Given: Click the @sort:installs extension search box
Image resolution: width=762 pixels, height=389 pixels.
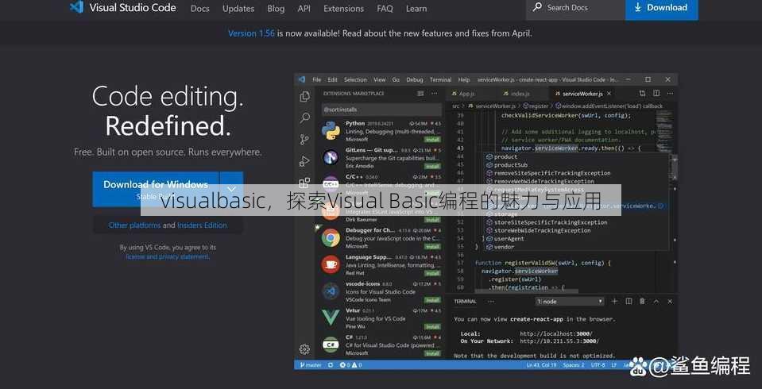Looking at the screenshot, I should click(381, 110).
